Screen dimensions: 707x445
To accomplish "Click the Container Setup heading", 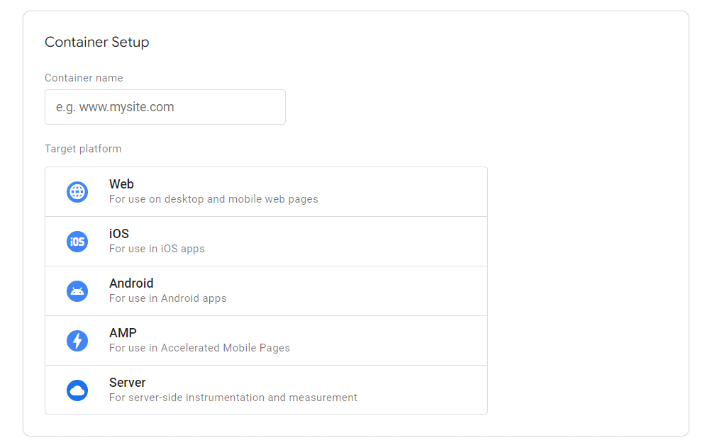I will (x=96, y=42).
